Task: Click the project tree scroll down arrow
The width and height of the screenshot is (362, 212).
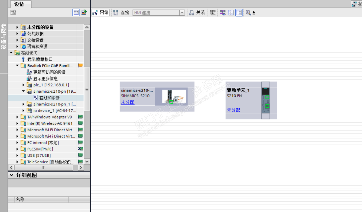Action: (x=87, y=161)
